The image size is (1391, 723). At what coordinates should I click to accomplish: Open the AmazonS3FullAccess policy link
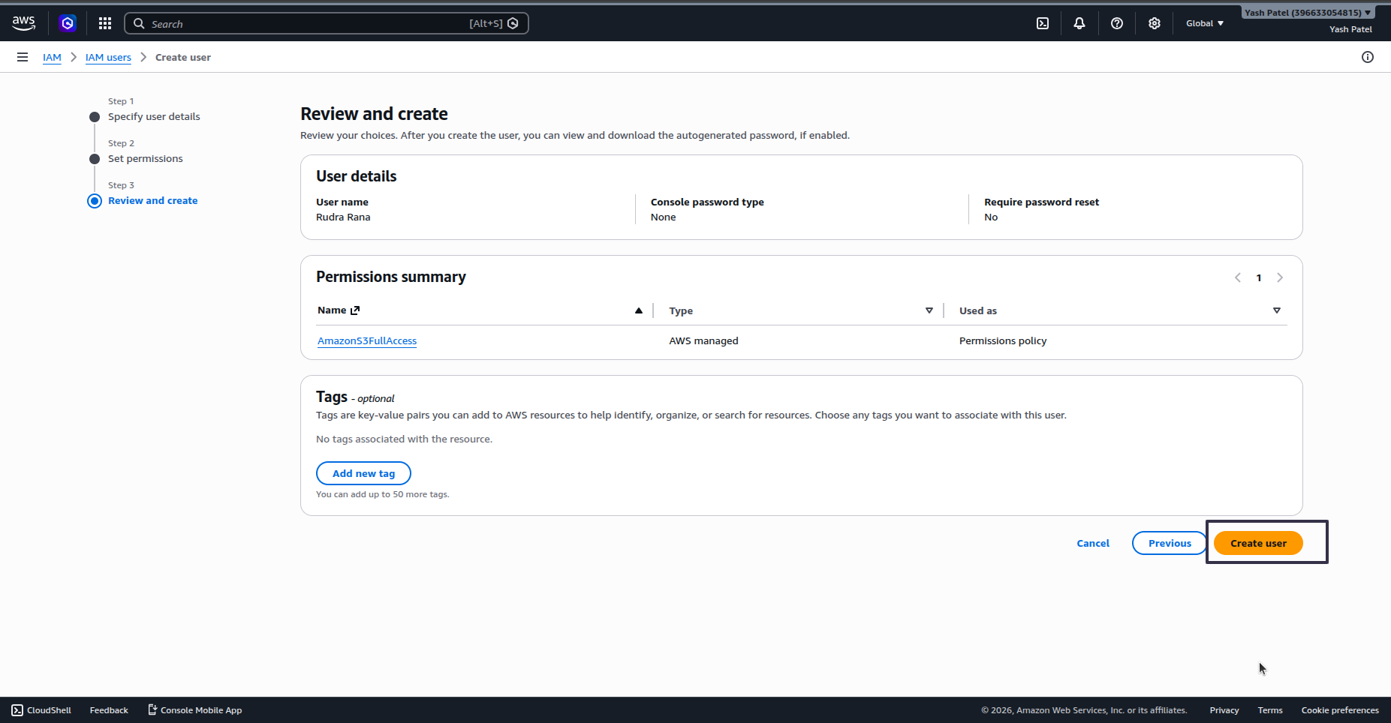click(367, 340)
